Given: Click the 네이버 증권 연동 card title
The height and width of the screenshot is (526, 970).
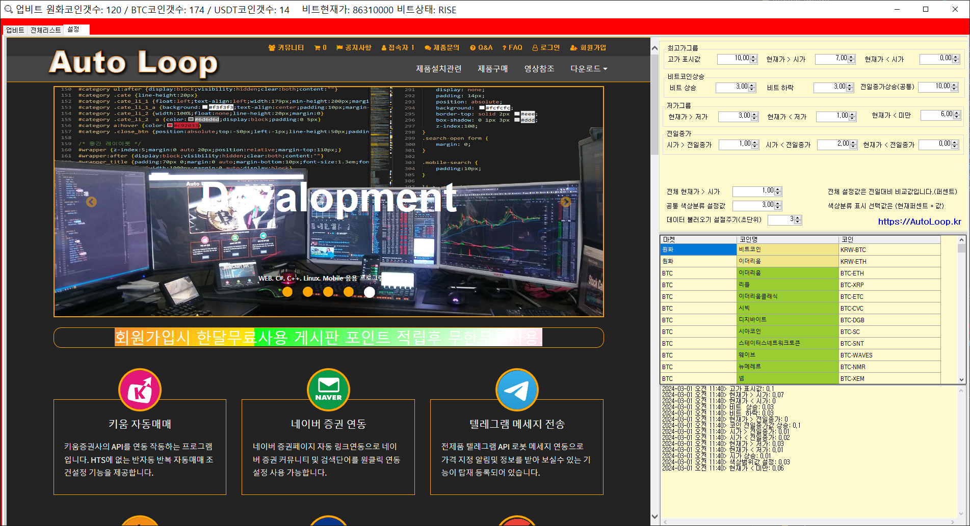Looking at the screenshot, I should tap(328, 424).
